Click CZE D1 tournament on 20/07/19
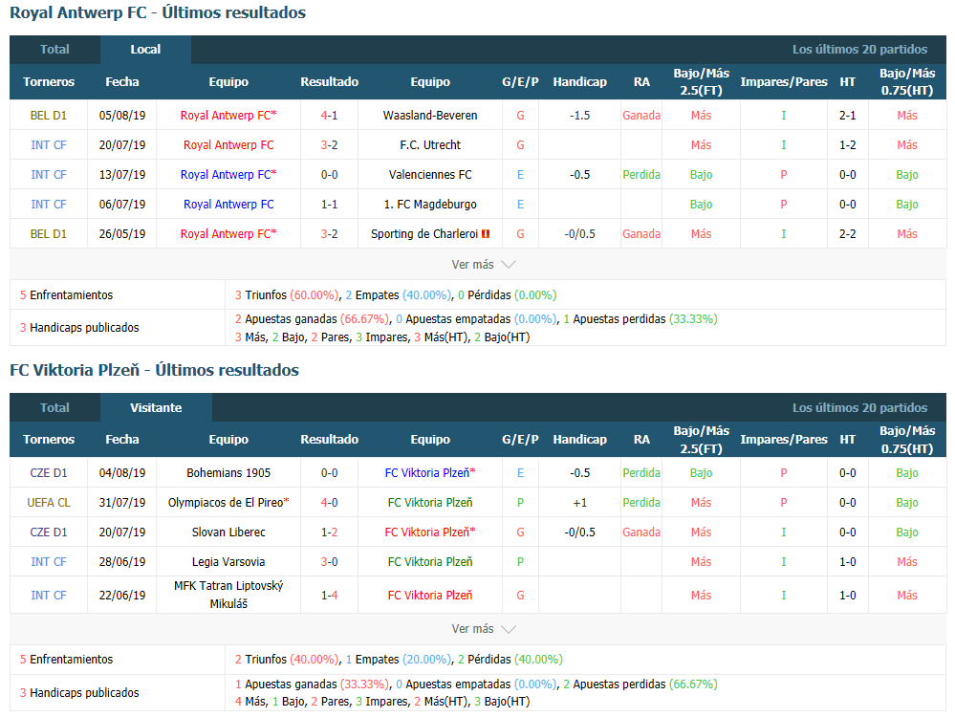Screen dimensions: 955x717 point(49,532)
